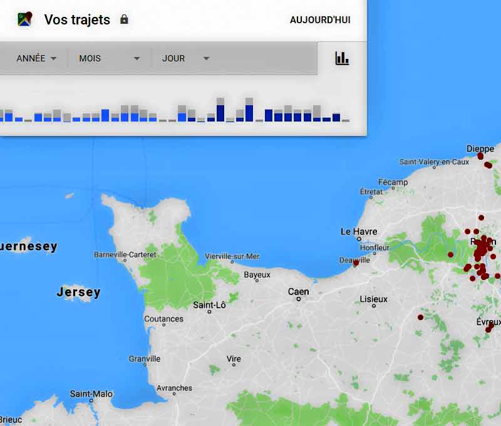Click the topmost red dot north of Rouen
Screen dimensions: 501x426
click(481, 217)
